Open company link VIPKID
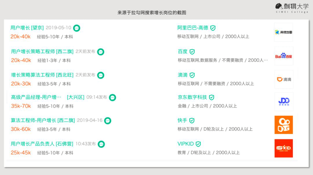The width and height of the screenshot is (313, 175). (186, 144)
